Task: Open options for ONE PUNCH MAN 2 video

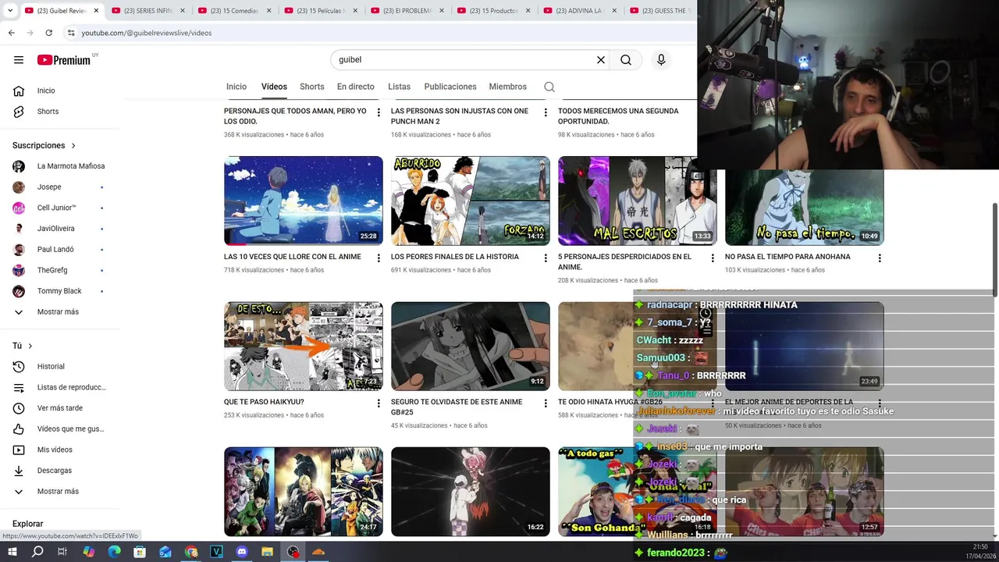Action: [x=546, y=113]
